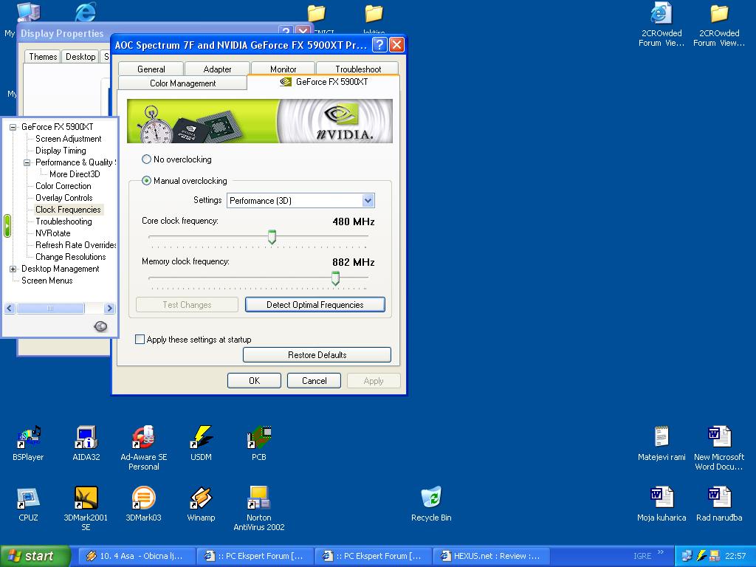Switch to the Color Management tab
This screenshot has width=756, height=567.
pos(182,83)
